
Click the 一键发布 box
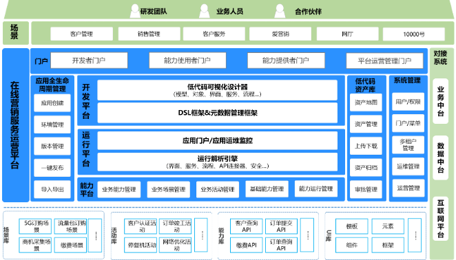coord(52,168)
